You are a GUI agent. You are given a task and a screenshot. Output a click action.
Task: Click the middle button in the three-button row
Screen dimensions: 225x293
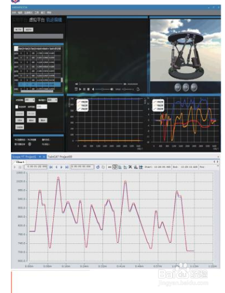click(x=31, y=121)
